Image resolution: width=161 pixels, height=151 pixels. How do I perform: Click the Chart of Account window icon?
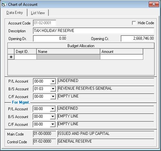(x=3, y=5)
